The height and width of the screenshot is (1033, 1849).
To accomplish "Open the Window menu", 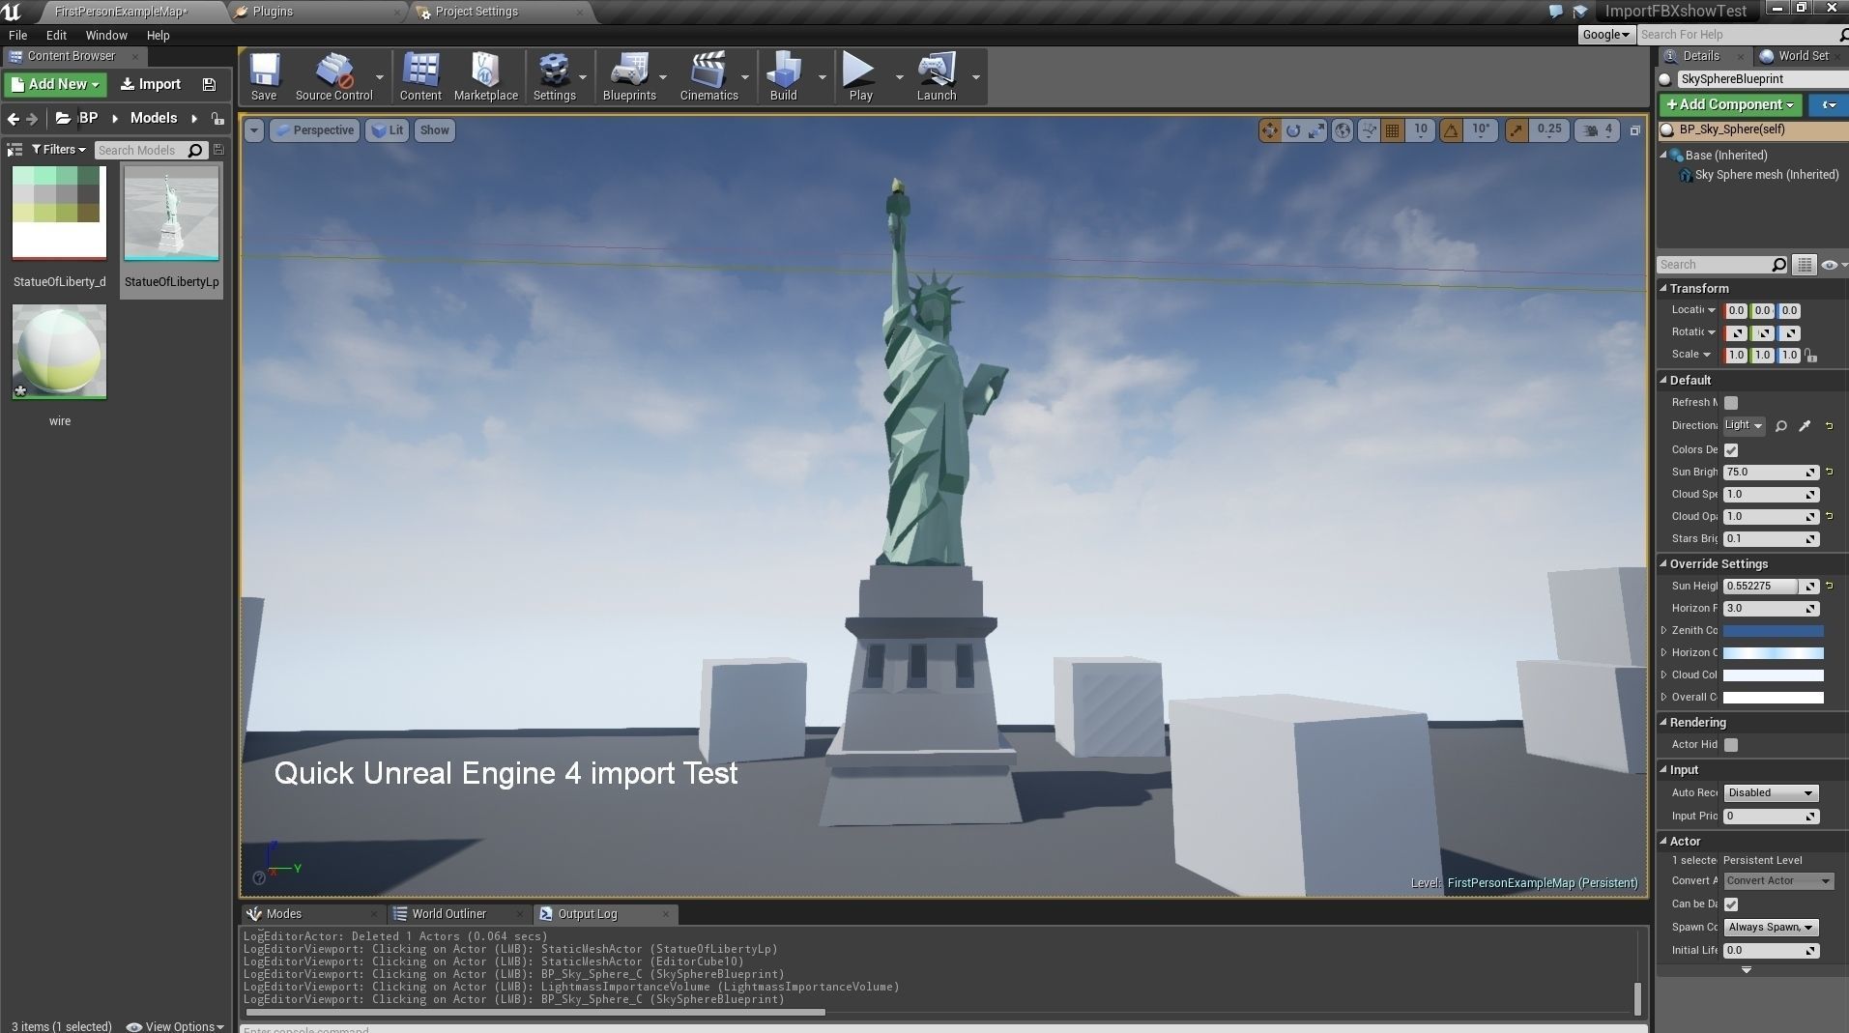I will coord(106,35).
